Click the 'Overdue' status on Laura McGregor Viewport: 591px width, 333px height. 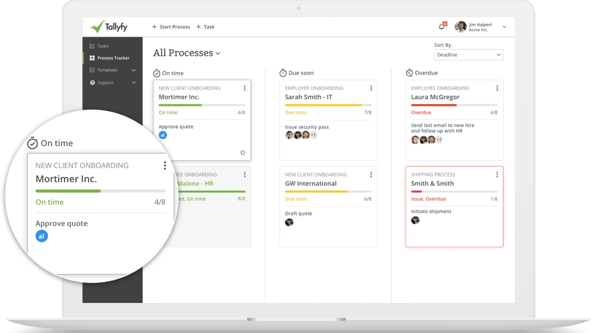(x=421, y=113)
